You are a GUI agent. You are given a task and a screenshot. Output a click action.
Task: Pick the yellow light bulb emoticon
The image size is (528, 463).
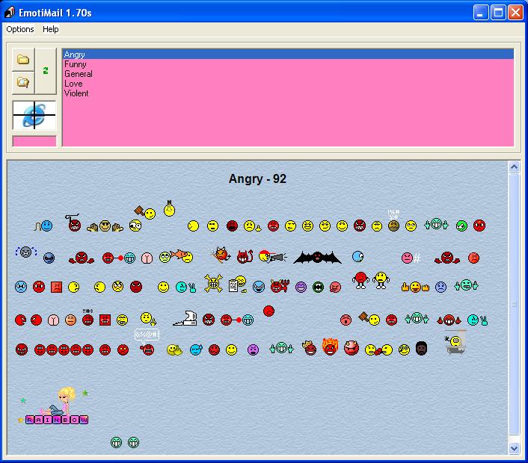(x=169, y=208)
